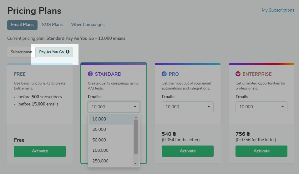
Task: Switch to Subscription billing mode
Action: click(x=21, y=52)
